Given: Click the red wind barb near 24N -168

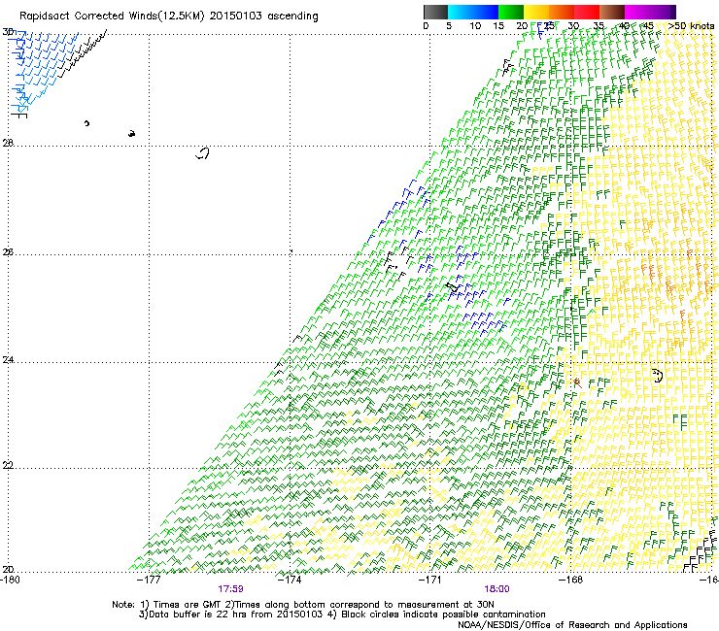Looking at the screenshot, I should coord(577,382).
